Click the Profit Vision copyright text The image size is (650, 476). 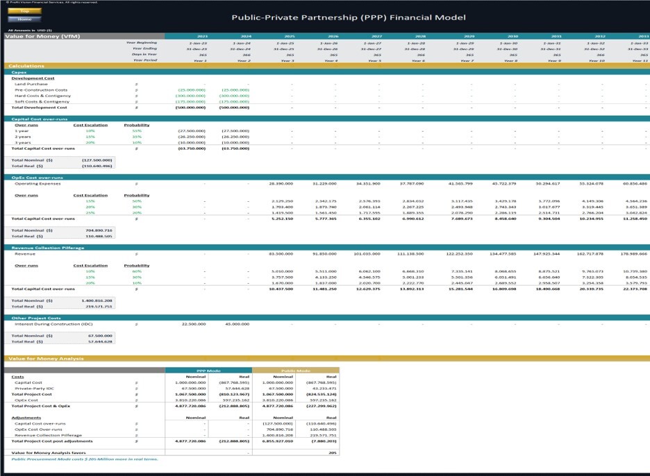[x=52, y=2]
